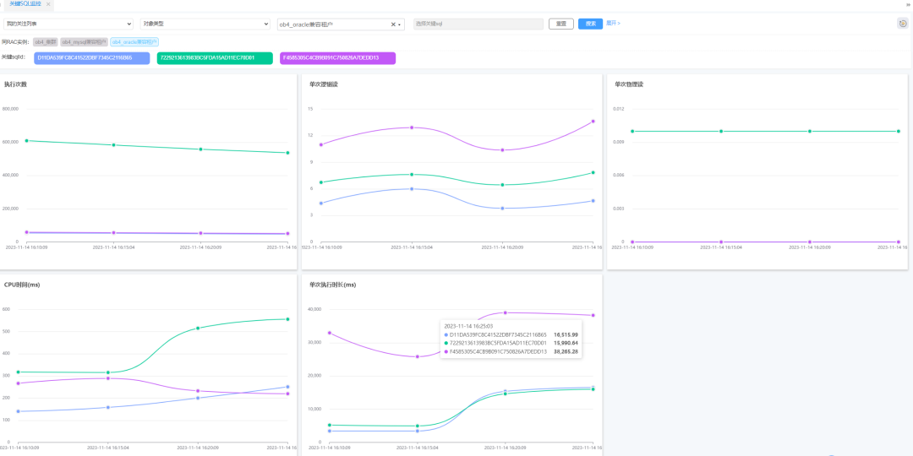Open the ob4_oracle兼容租户 dropdown arrow

[x=399, y=24]
